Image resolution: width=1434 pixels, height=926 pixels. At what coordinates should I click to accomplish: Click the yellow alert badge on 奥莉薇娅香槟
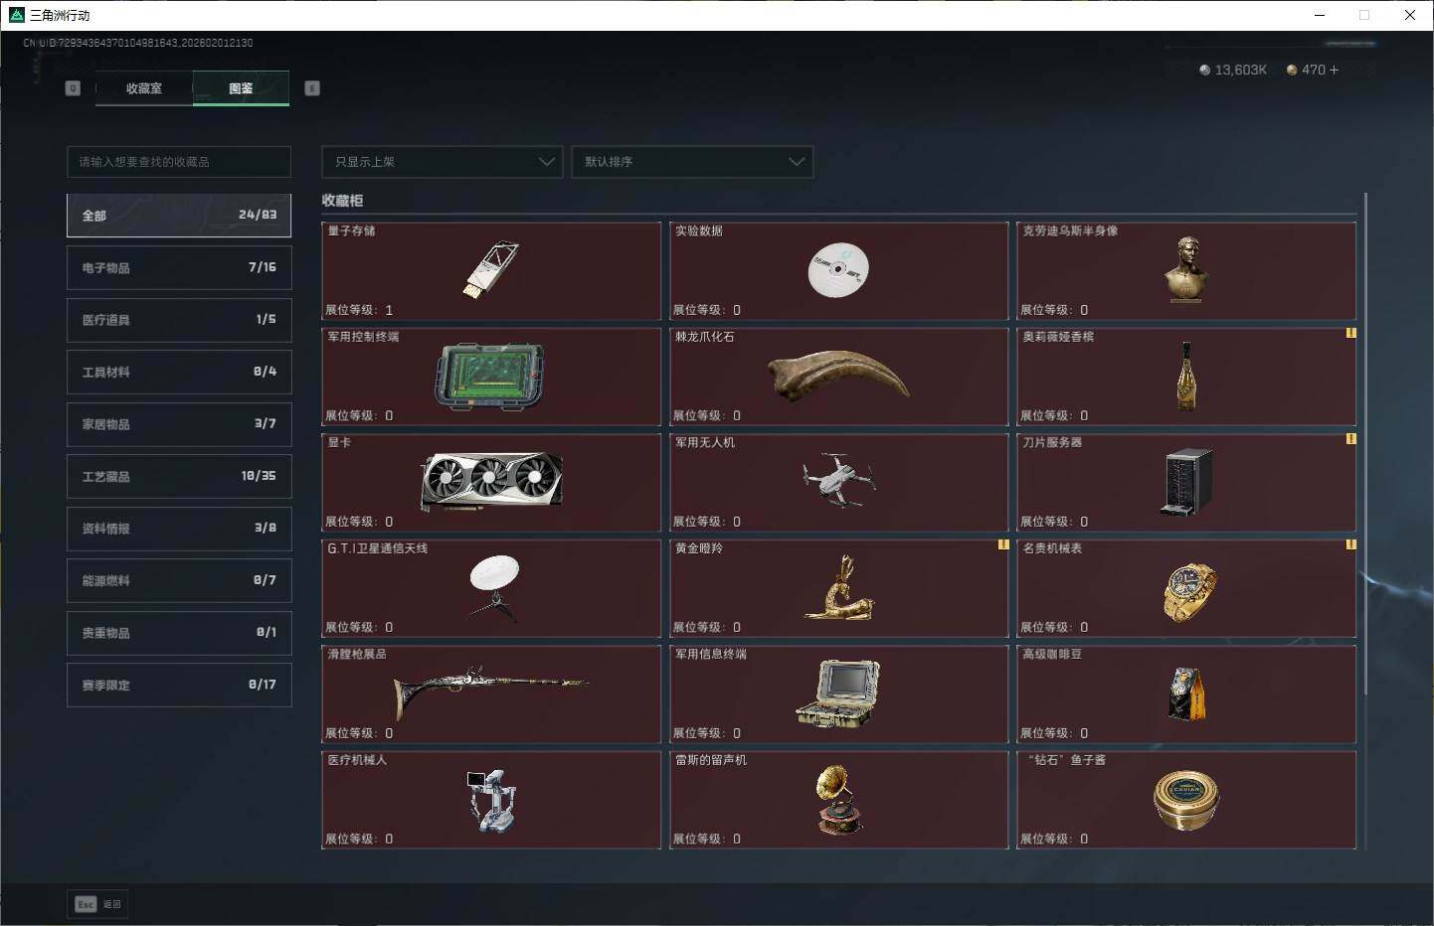pyautogui.click(x=1350, y=333)
